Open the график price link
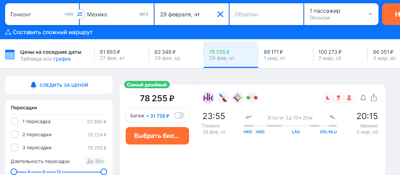The width and height of the screenshot is (400, 175). coord(62,59)
